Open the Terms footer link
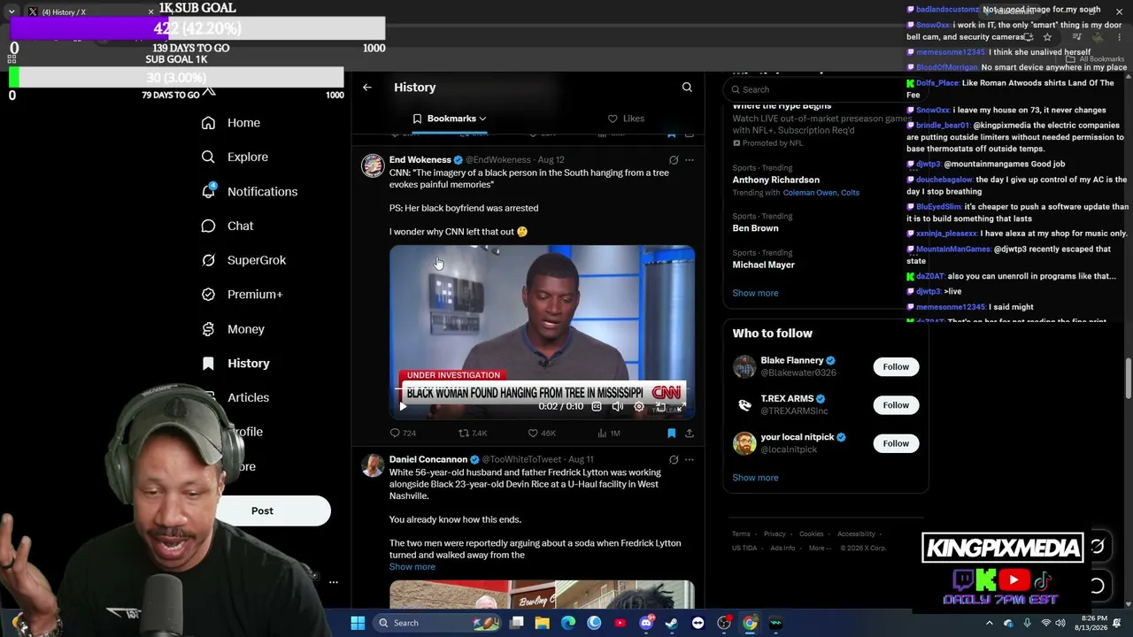The image size is (1133, 637). pyautogui.click(x=741, y=534)
